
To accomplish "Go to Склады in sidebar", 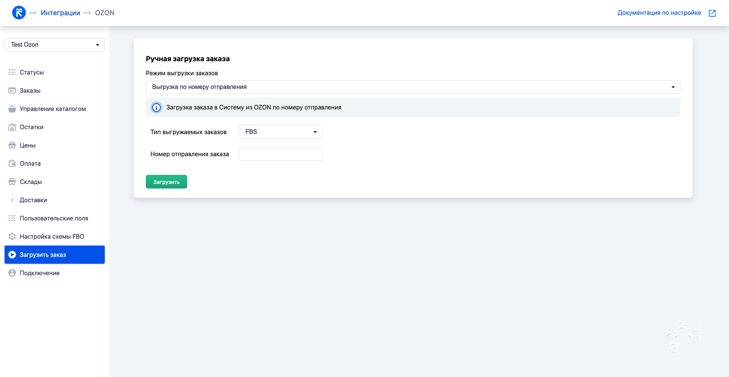I will coord(31,182).
